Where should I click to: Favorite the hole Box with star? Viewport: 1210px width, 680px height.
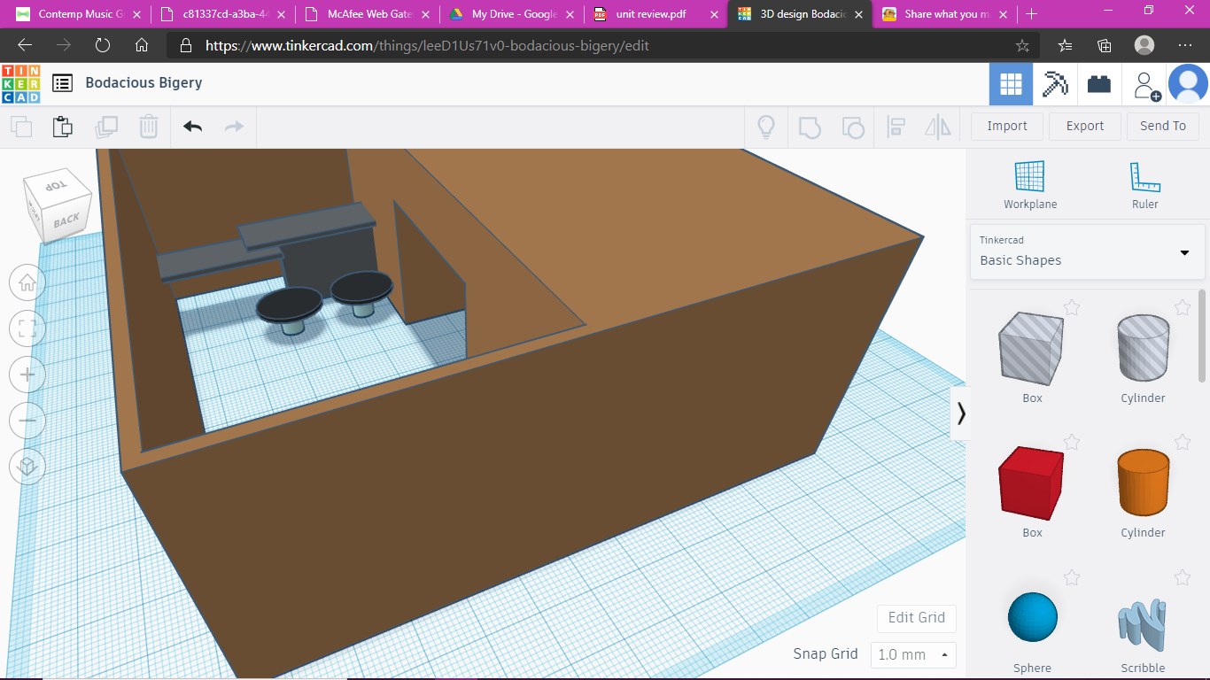(1072, 307)
